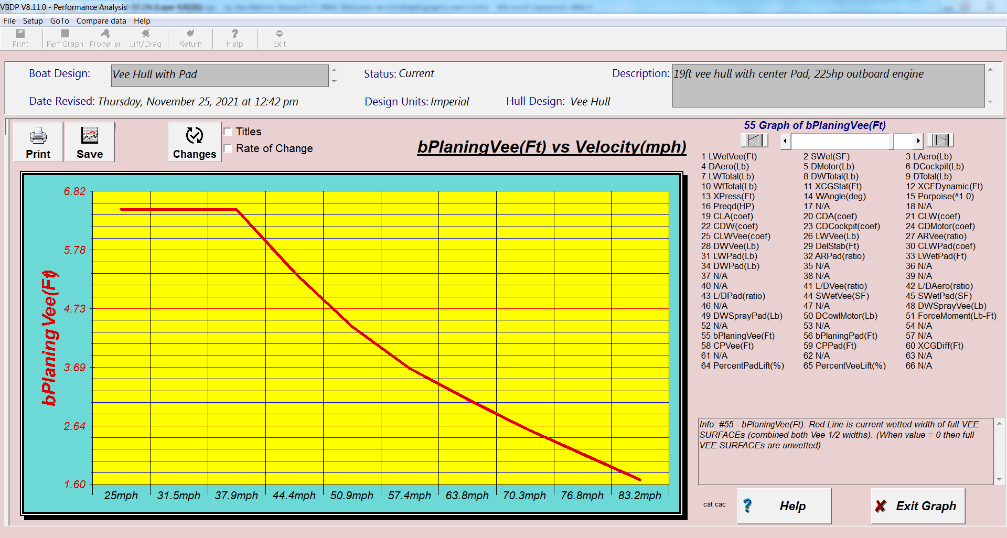Click the Description text box

point(828,85)
